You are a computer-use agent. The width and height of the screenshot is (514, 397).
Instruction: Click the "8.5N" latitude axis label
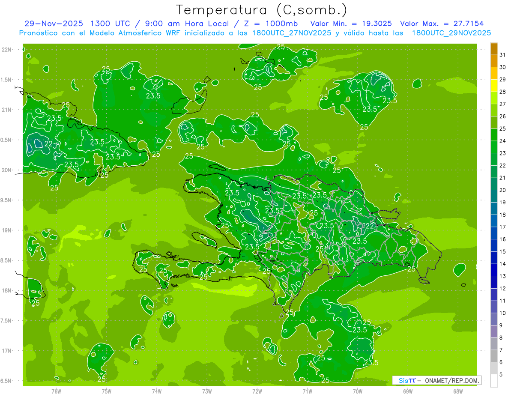[6, 260]
